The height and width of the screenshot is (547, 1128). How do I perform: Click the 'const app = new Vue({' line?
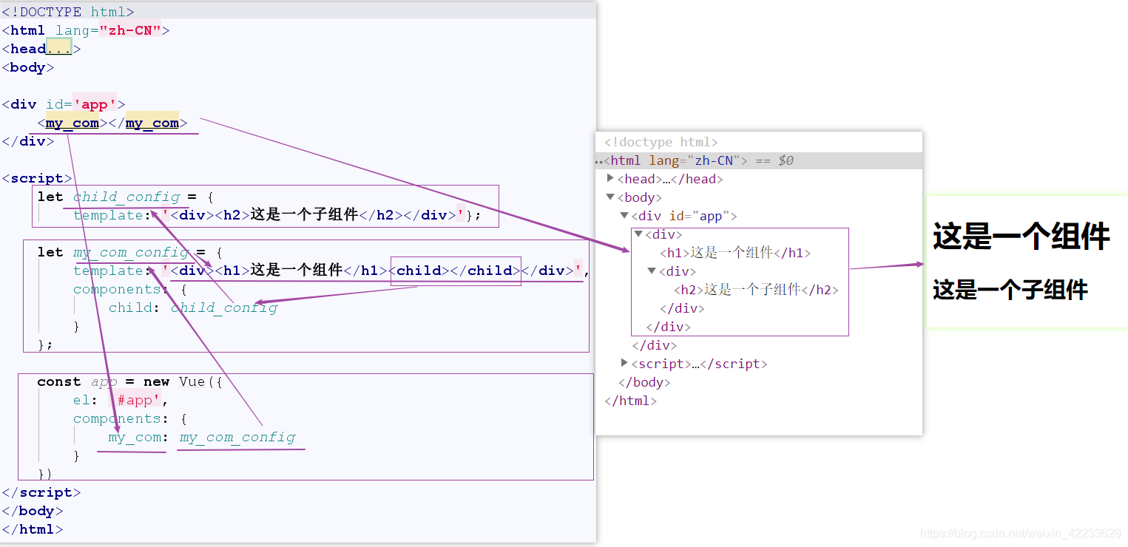click(x=130, y=381)
